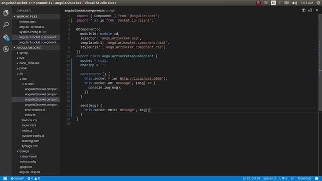Open the Explorer view in the activity bar
This screenshot has height=181, width=322.
(6, 13)
